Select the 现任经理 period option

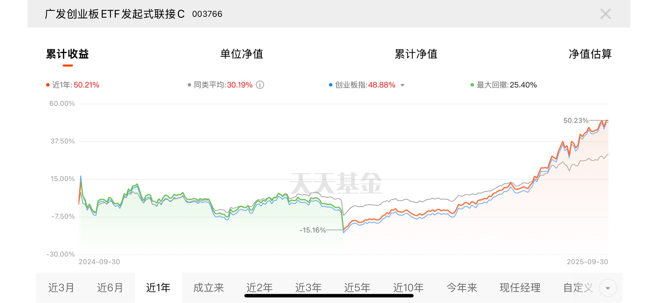pyautogui.click(x=520, y=288)
